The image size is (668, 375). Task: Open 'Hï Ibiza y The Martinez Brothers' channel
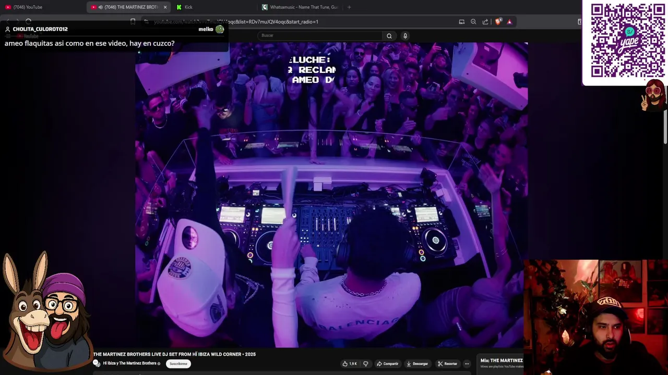pyautogui.click(x=129, y=364)
